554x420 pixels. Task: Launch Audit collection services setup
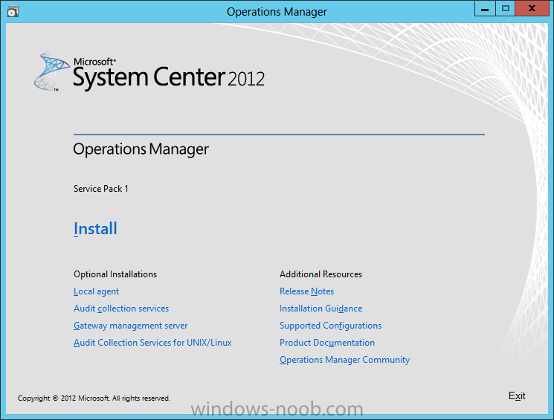tap(121, 308)
